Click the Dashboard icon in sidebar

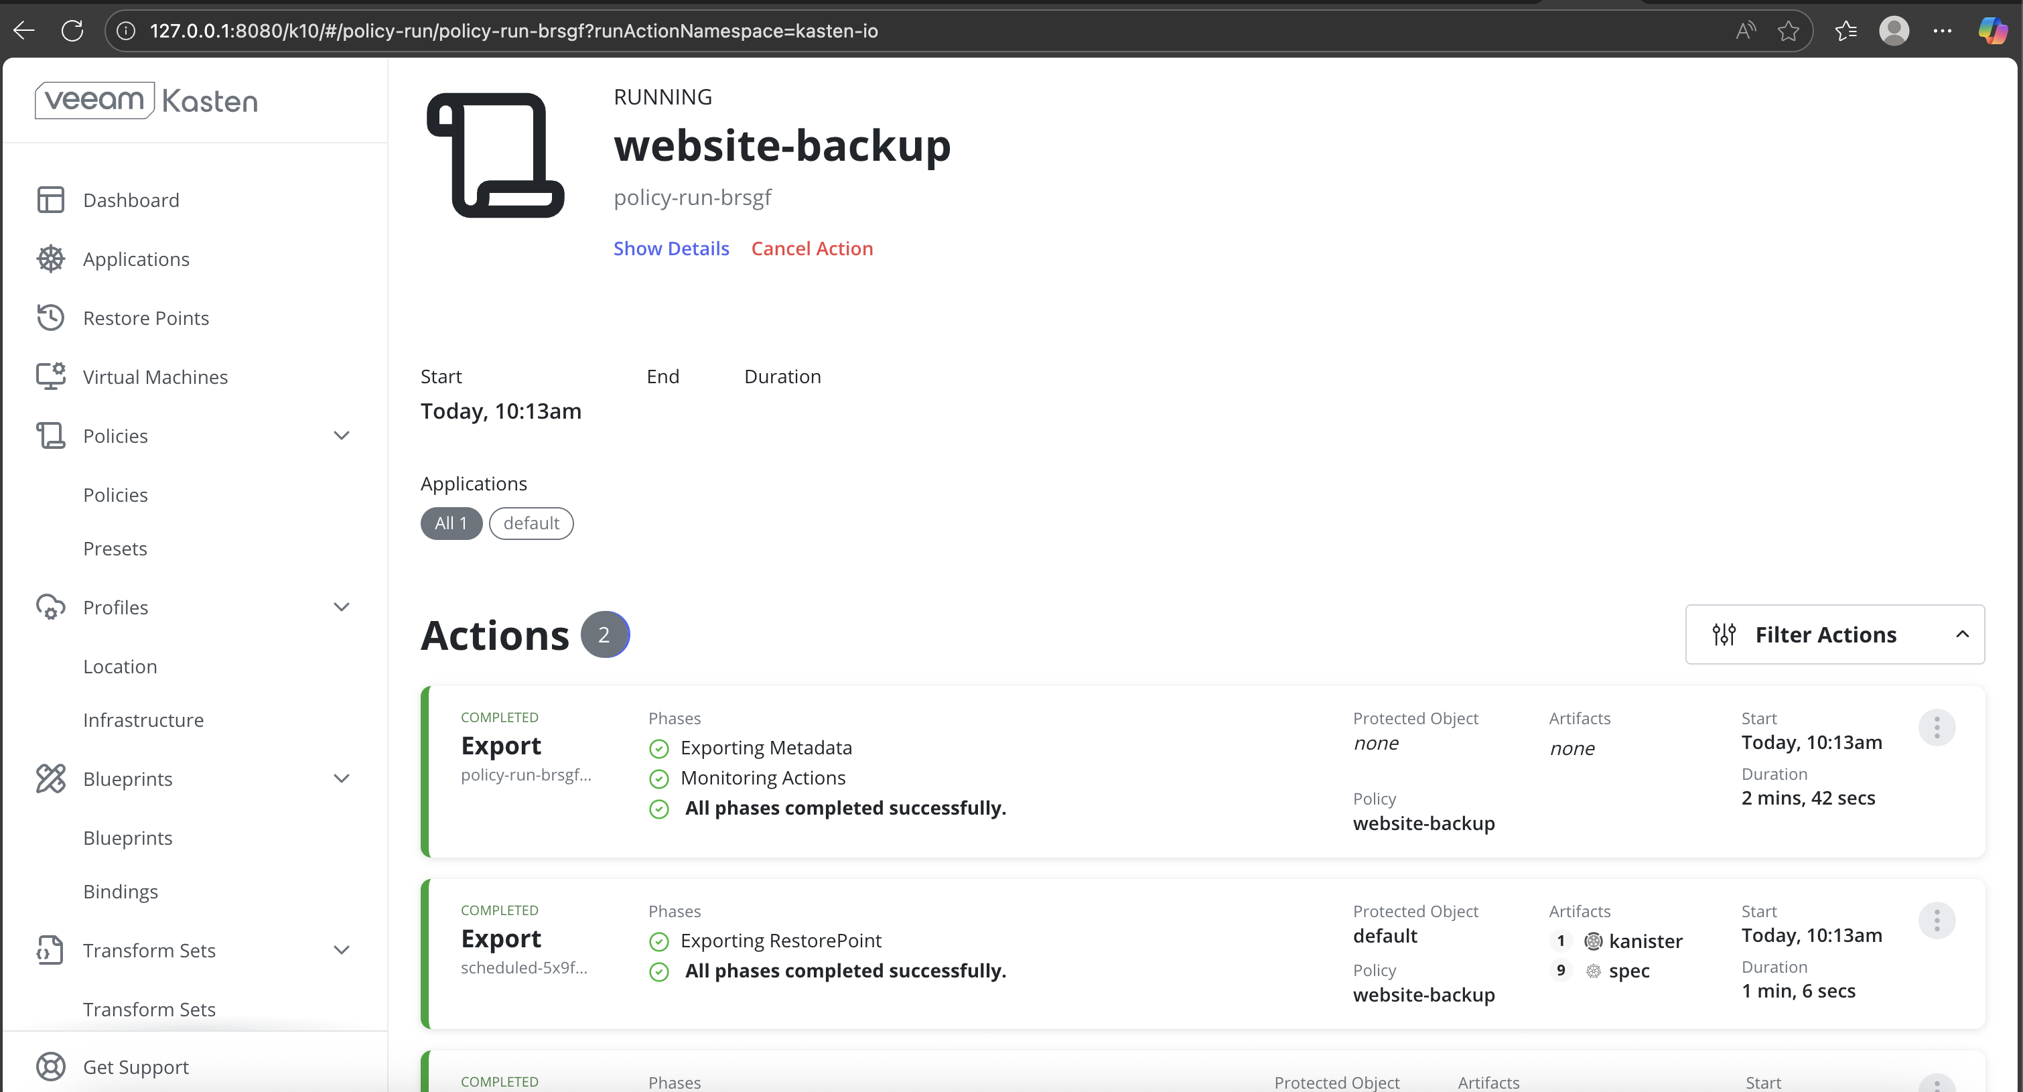coord(50,200)
